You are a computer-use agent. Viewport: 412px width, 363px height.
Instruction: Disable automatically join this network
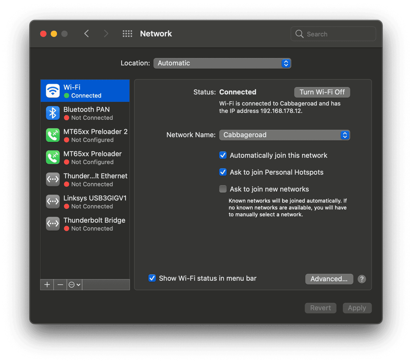click(223, 155)
